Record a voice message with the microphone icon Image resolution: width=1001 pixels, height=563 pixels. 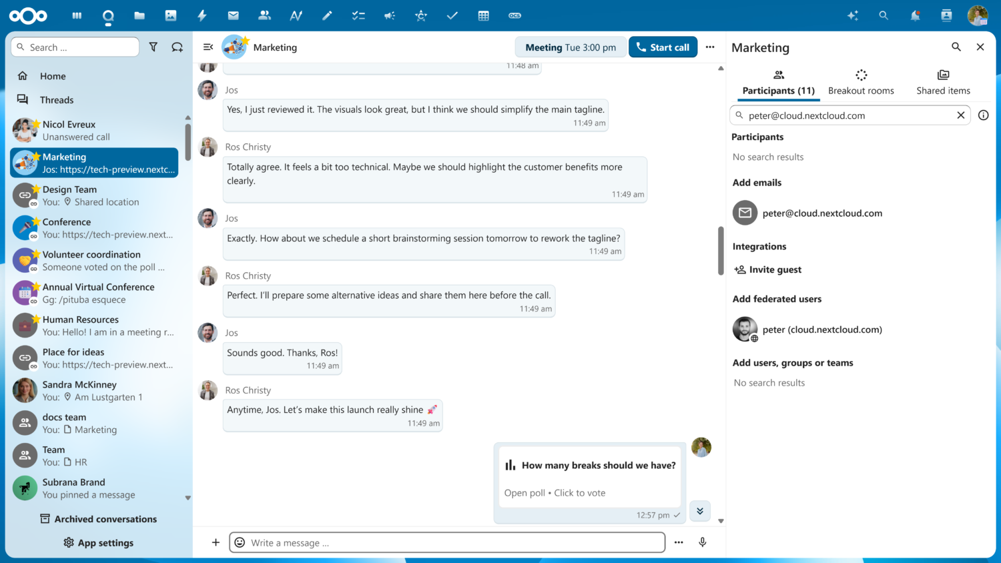(x=702, y=542)
